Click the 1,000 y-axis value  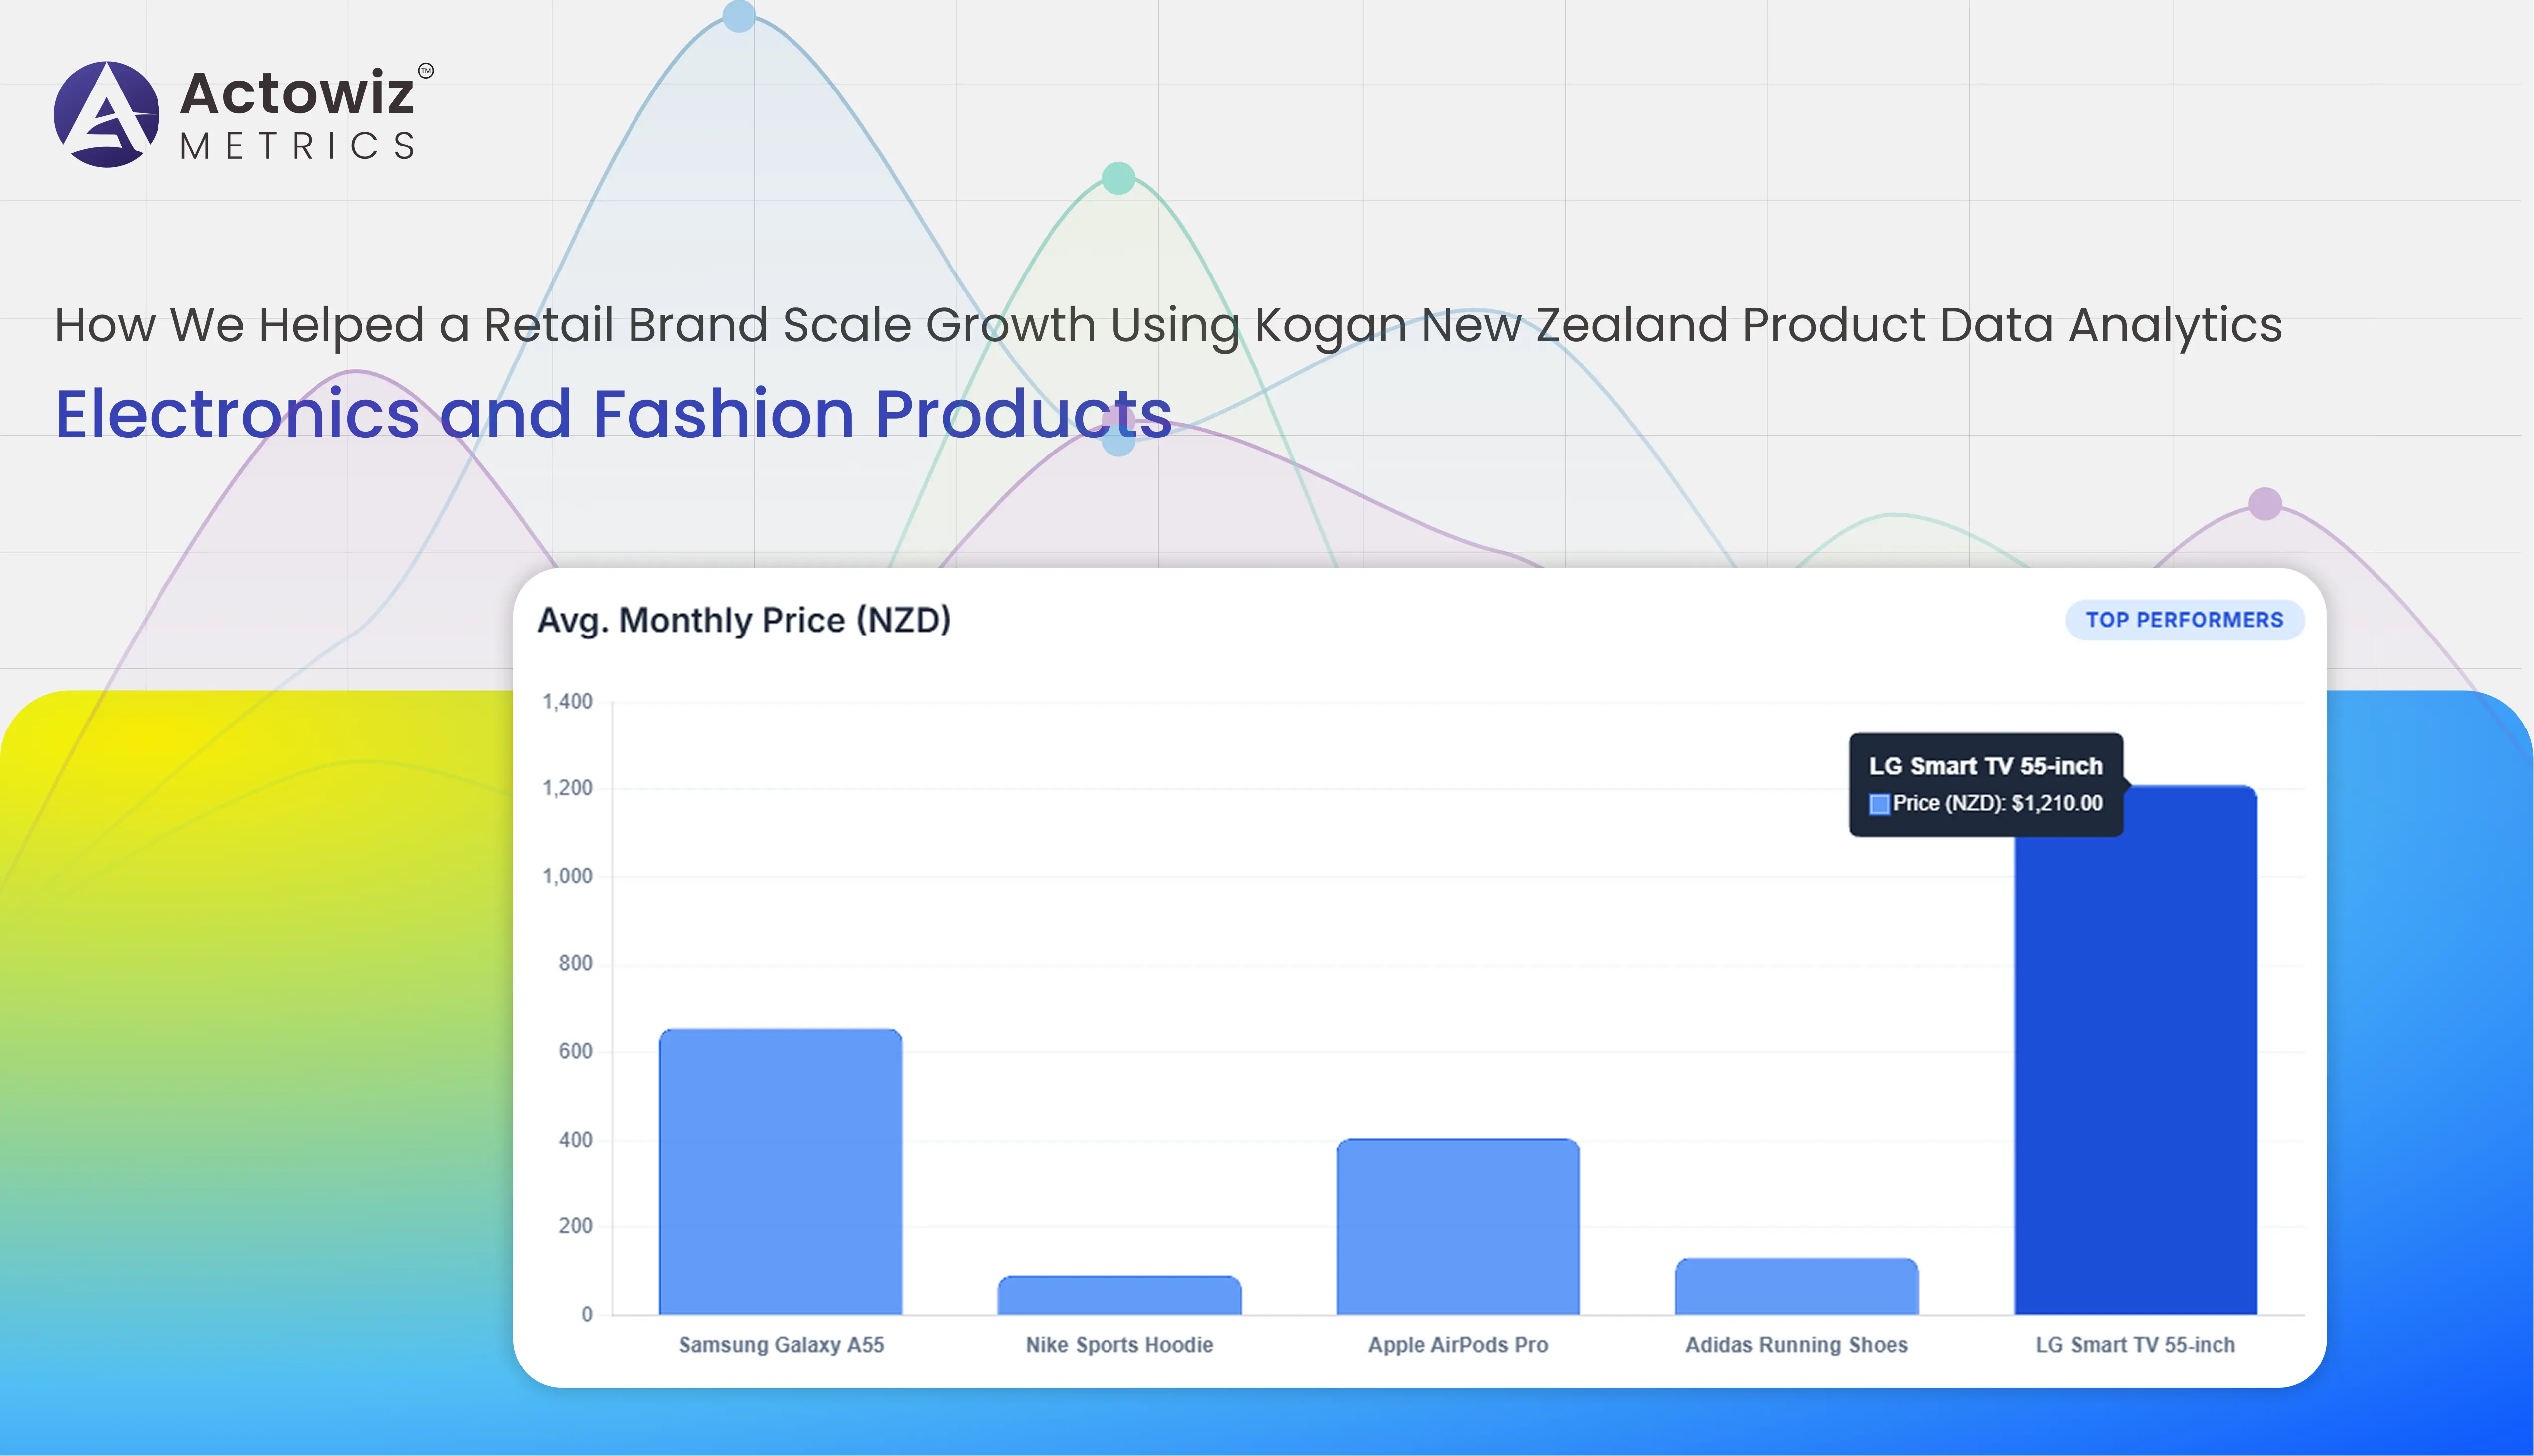point(567,877)
